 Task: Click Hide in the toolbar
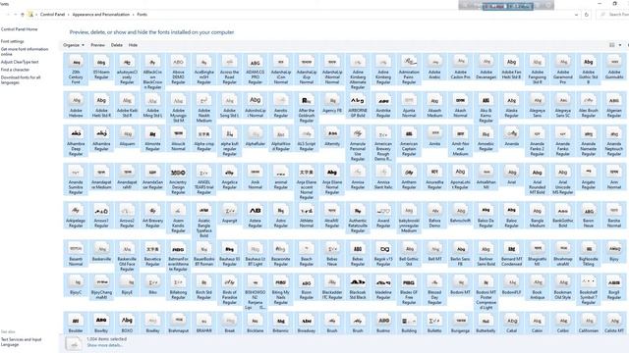133,45
